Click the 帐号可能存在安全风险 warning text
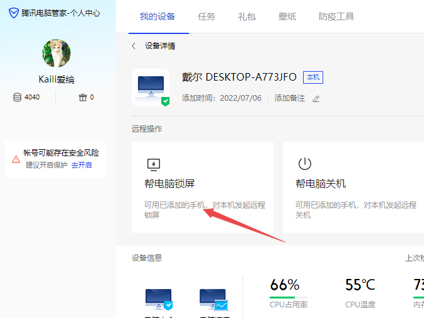 tap(61, 152)
